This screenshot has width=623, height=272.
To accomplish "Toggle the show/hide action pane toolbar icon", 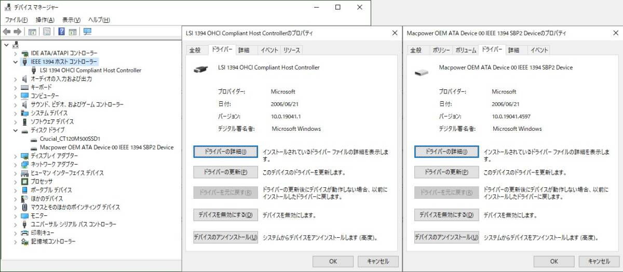I will pyautogui.click(x=73, y=32).
